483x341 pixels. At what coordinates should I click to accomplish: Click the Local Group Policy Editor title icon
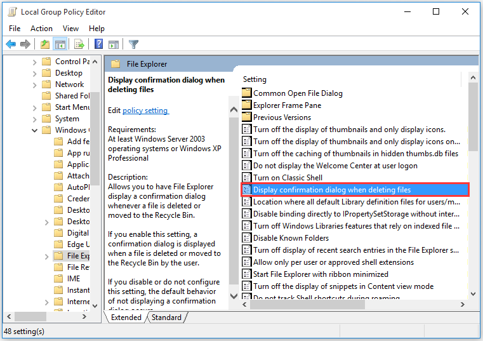point(12,11)
